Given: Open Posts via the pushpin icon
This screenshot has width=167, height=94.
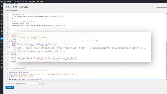Looking at the screenshot, I should coord(2,10).
